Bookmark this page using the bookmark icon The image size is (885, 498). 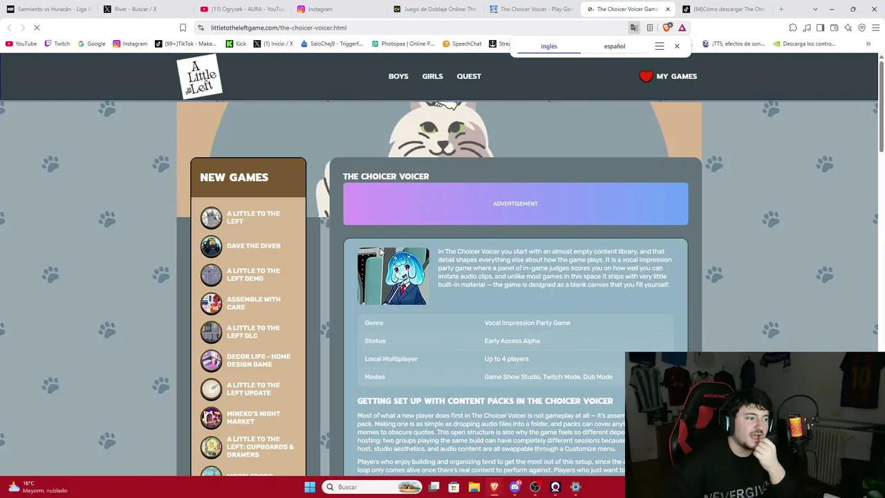click(x=183, y=28)
